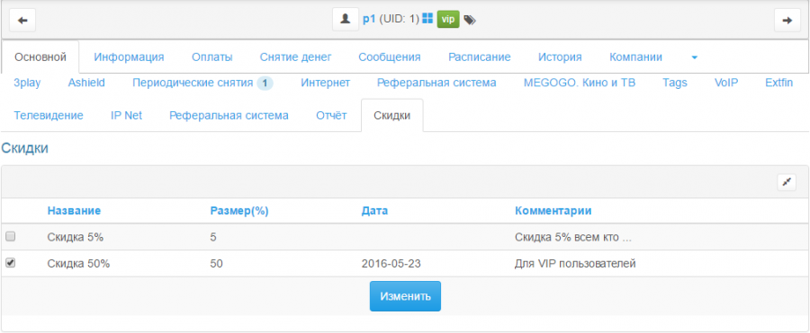Switch to the Информация tab
The height and width of the screenshot is (333, 810).
point(129,57)
